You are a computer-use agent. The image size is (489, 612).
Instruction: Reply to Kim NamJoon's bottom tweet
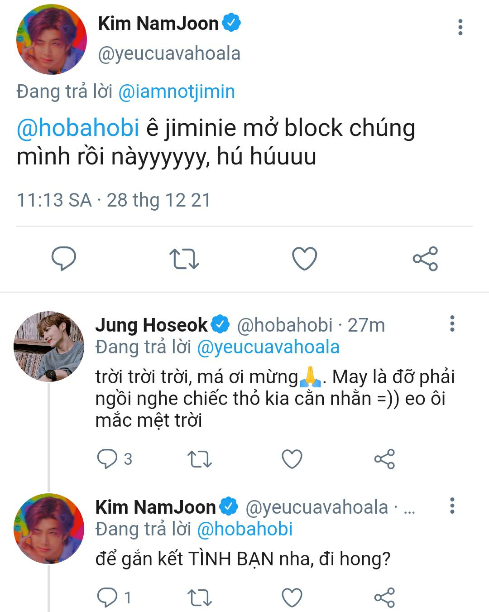pyautogui.click(x=115, y=598)
